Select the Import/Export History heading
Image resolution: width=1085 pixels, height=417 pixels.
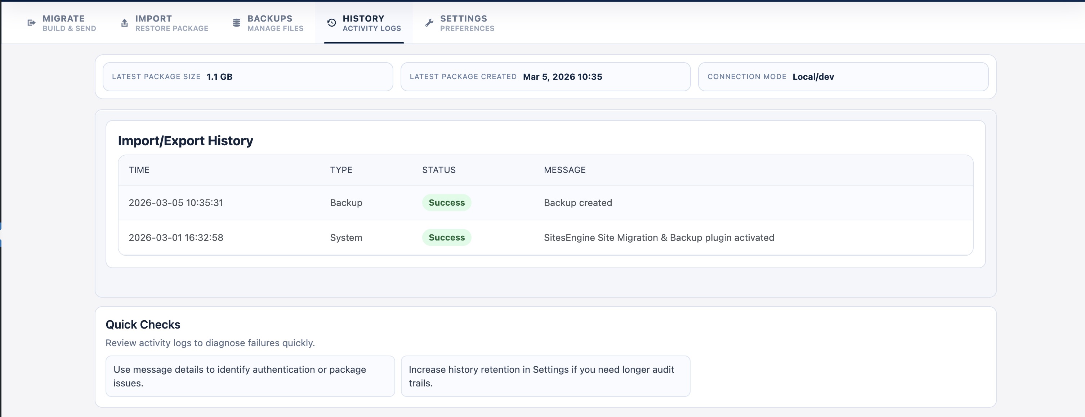185,141
